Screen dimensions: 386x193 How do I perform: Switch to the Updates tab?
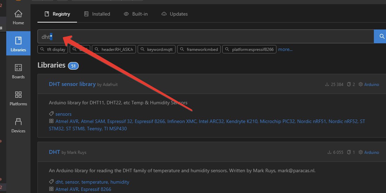tap(174, 14)
